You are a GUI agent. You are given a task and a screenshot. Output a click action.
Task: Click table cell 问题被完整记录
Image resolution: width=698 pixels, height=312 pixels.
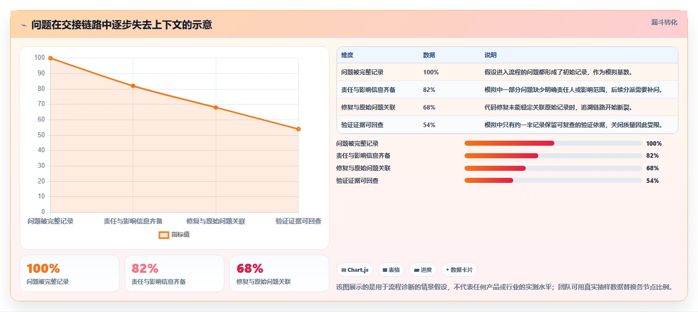[x=362, y=72]
